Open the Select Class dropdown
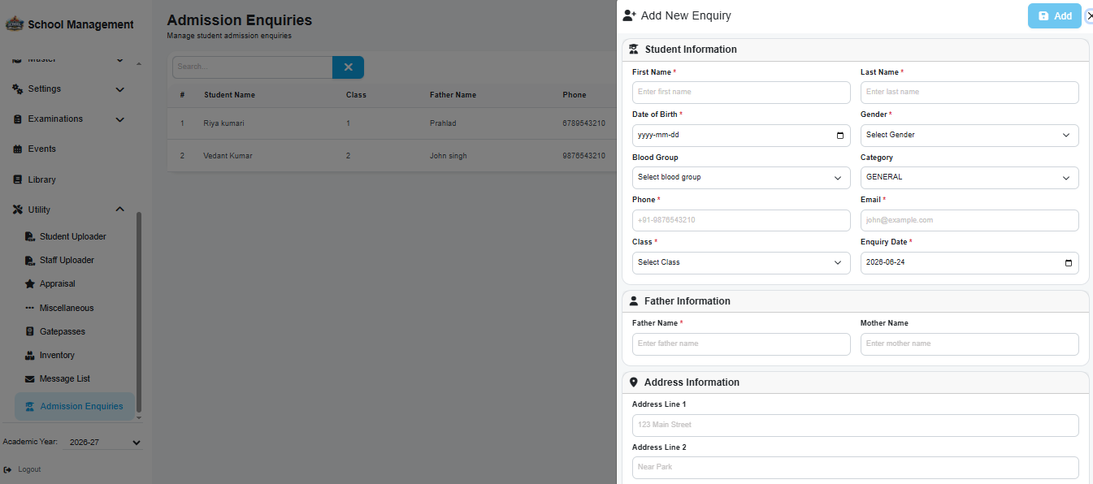This screenshot has width=1093, height=484. coord(741,263)
